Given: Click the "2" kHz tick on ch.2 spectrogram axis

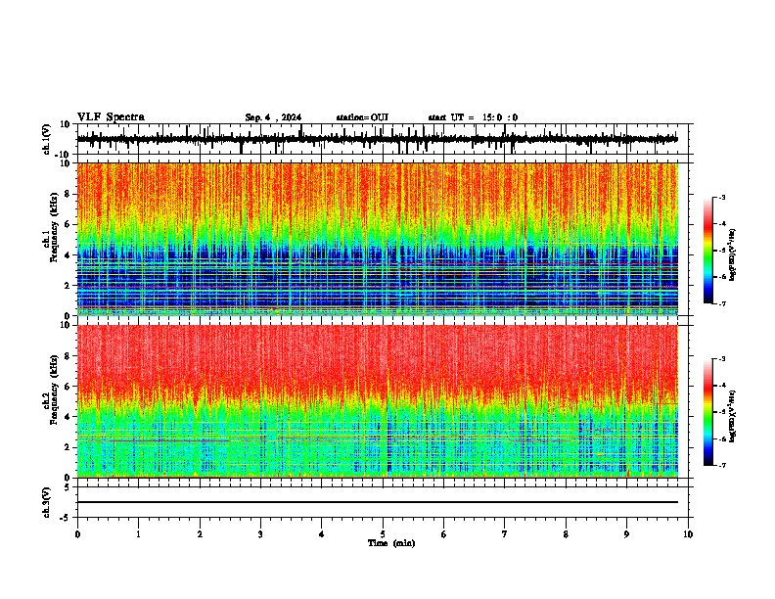Looking at the screenshot, I should (x=68, y=447).
